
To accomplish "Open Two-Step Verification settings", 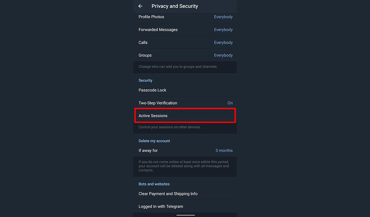I will [158, 103].
